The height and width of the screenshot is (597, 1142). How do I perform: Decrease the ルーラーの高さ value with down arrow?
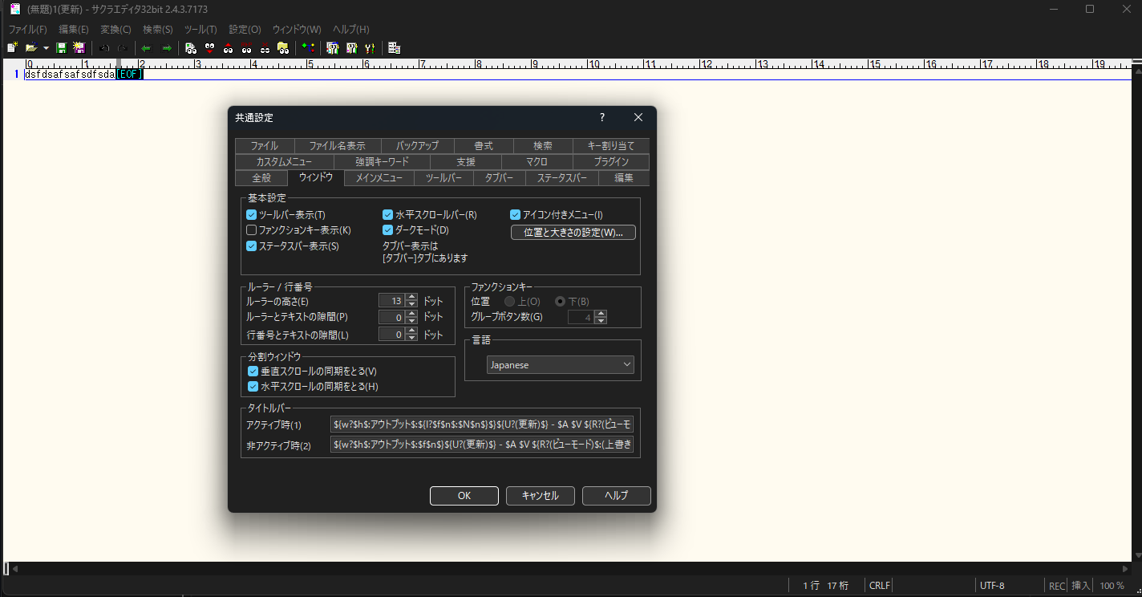click(x=412, y=304)
